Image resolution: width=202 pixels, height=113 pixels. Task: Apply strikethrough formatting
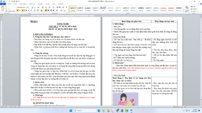coord(26,11)
